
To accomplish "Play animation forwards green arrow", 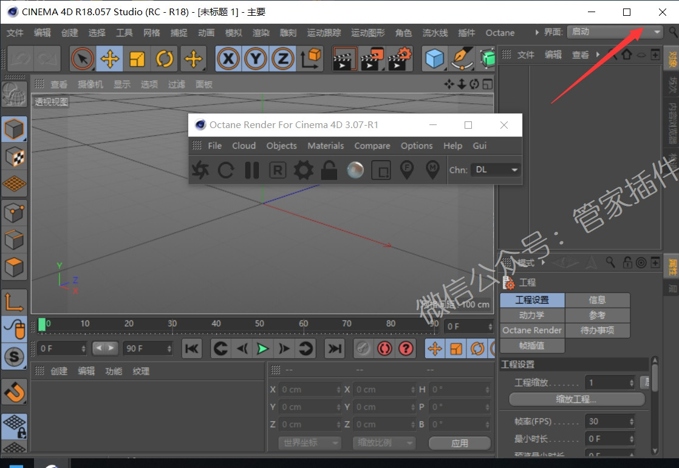I will click(x=262, y=348).
